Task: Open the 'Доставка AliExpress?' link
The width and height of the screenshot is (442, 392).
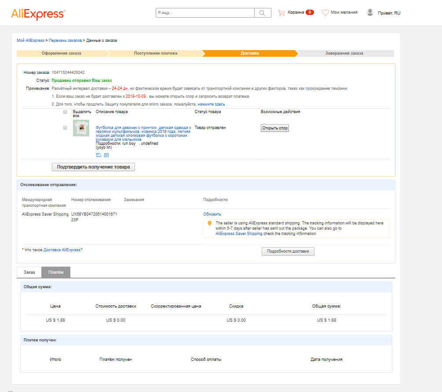Action: coord(63,250)
